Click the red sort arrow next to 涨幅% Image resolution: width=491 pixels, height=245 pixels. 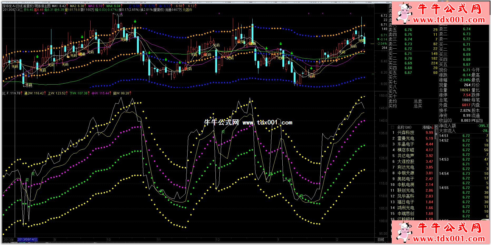click(433, 127)
